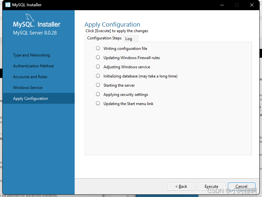Open Type and Networking step in sidebar

(x=31, y=55)
